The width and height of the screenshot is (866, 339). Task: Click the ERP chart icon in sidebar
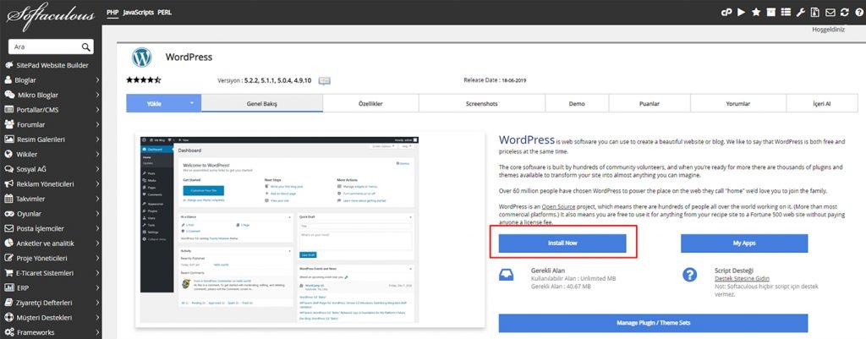point(8,287)
